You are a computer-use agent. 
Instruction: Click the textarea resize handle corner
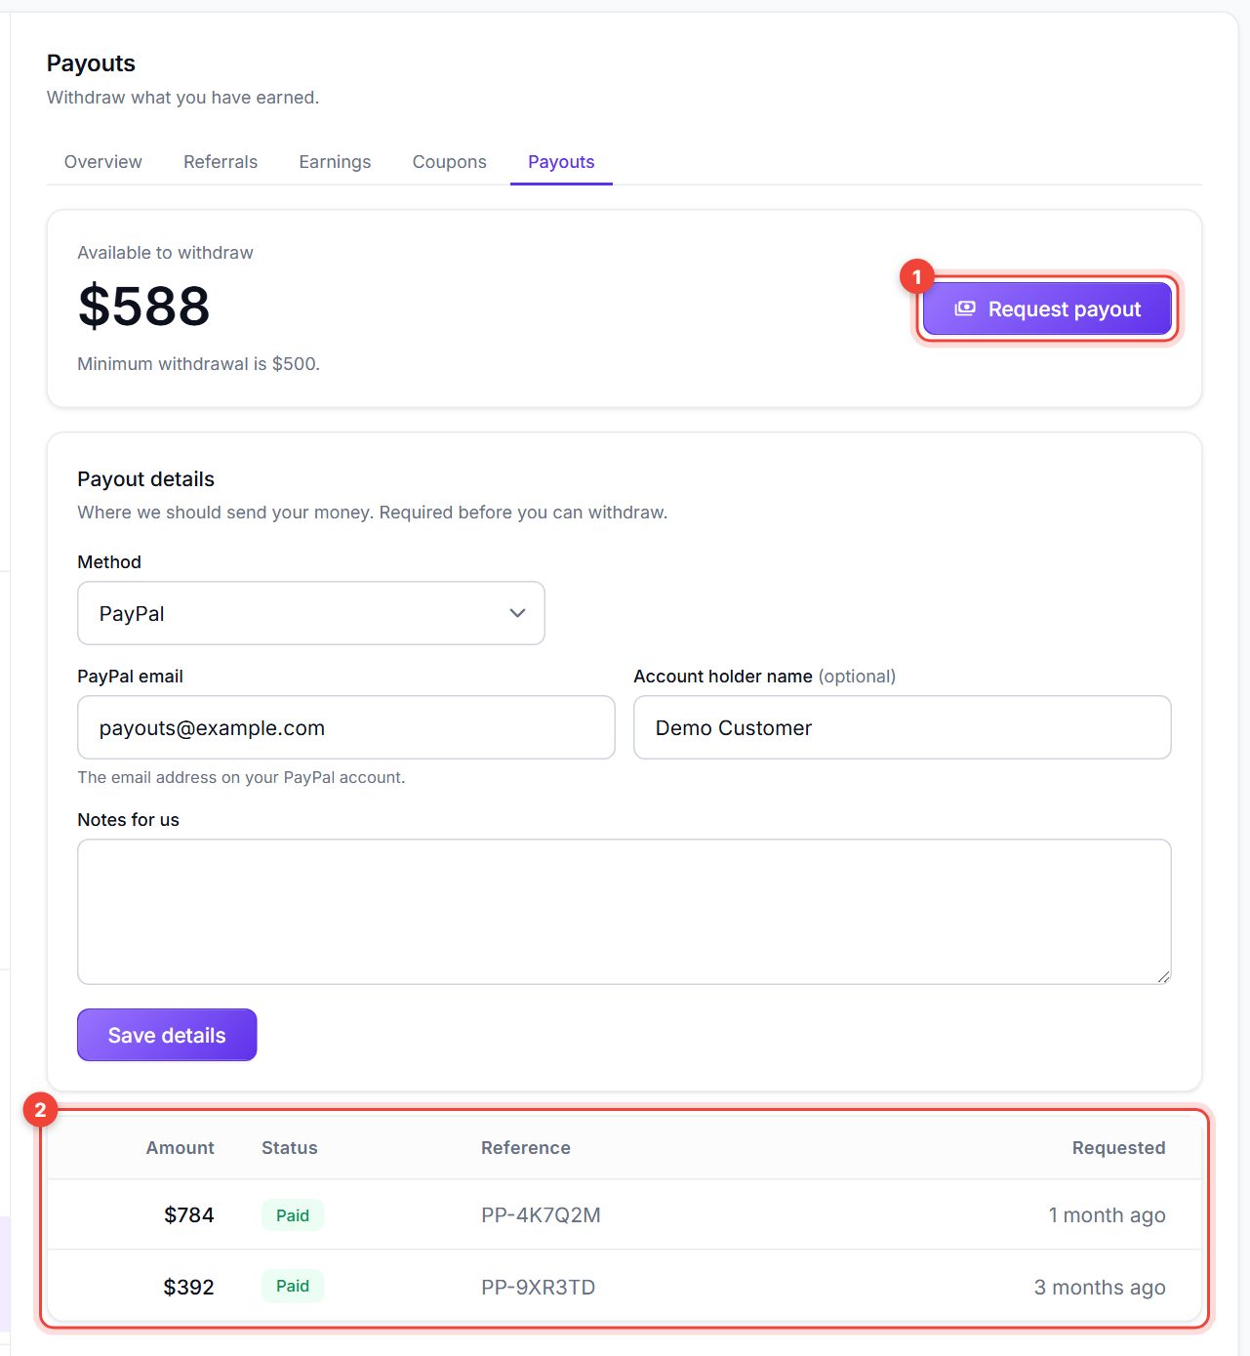pos(1163,976)
